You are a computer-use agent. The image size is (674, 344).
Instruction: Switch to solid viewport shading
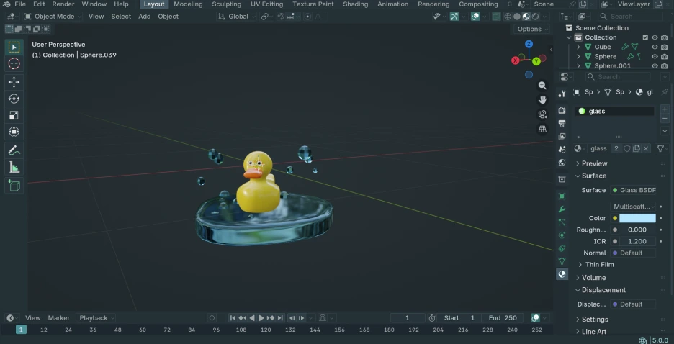click(517, 17)
